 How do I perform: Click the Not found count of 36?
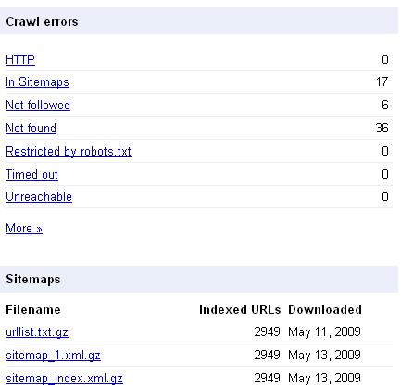(x=382, y=128)
